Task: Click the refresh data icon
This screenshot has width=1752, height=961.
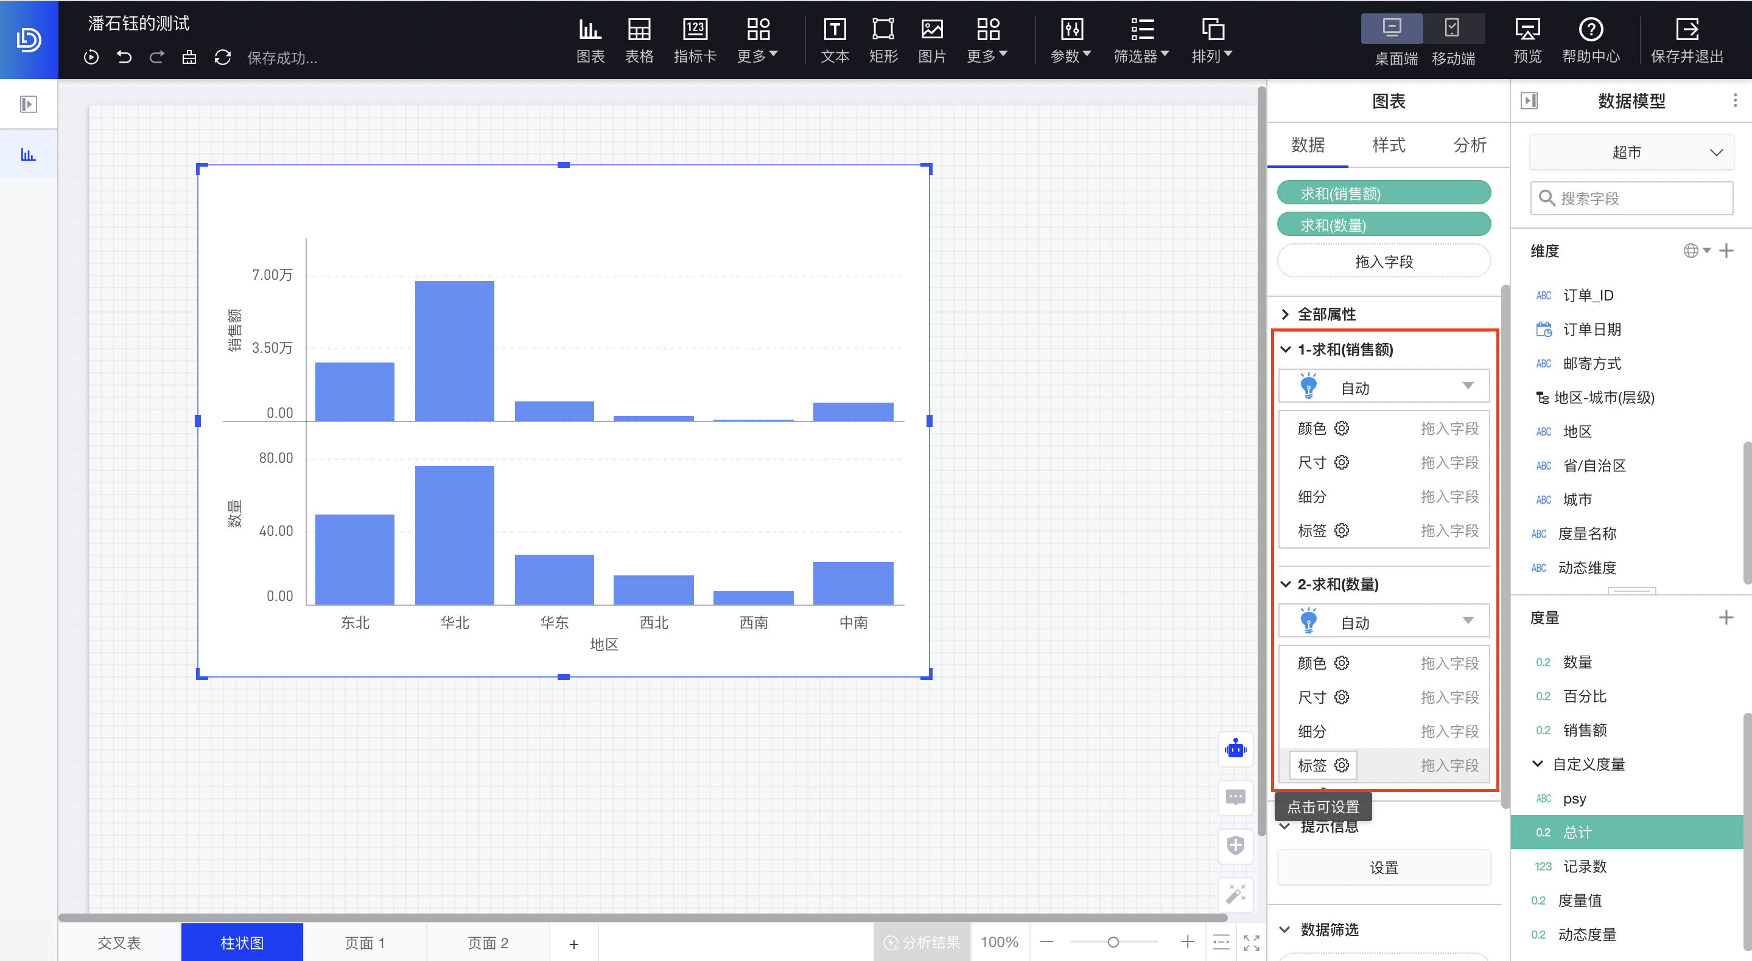Action: click(222, 57)
